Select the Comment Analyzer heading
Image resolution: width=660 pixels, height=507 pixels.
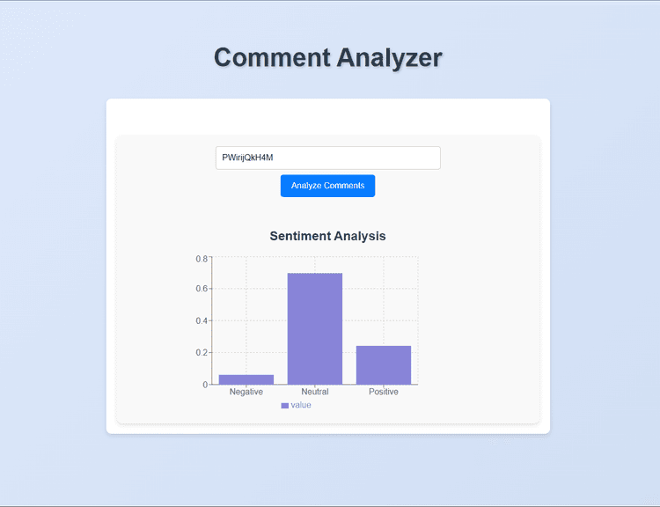tap(328, 57)
